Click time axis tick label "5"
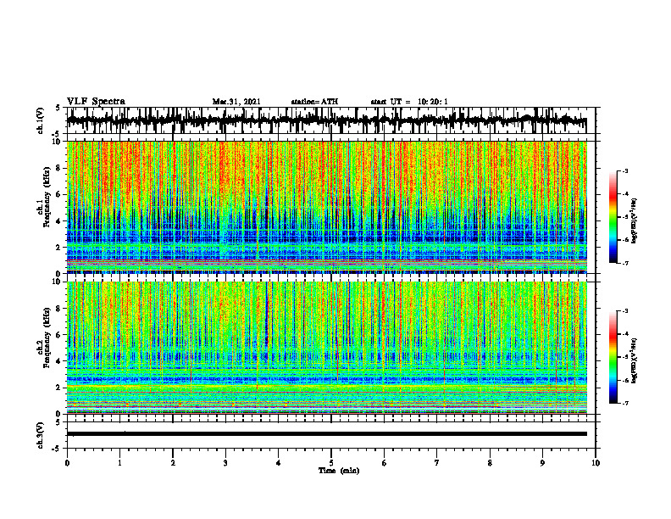Screen dimensions: 671x519 coord(331,463)
